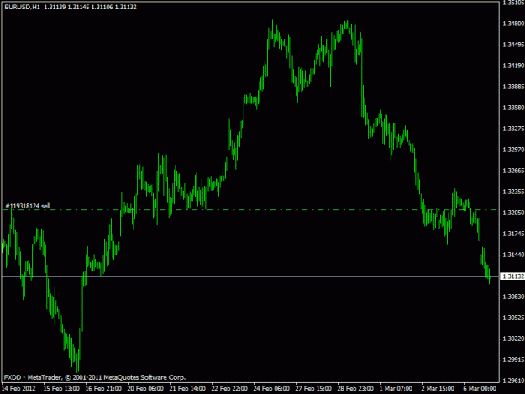Click the 24 Feb 06:00 time label
525x394 pixels.
click(271, 389)
